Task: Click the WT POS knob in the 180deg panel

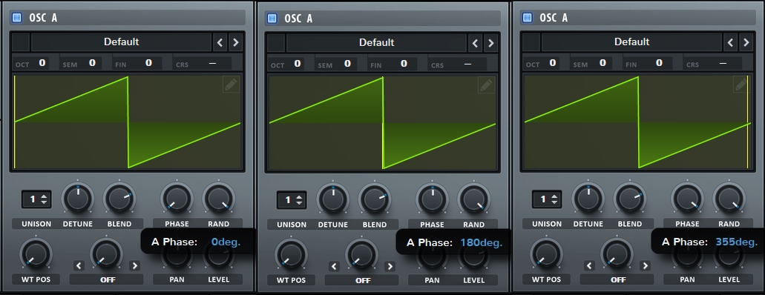Action: point(292,254)
